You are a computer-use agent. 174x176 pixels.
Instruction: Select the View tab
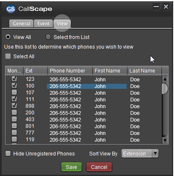[62, 23]
